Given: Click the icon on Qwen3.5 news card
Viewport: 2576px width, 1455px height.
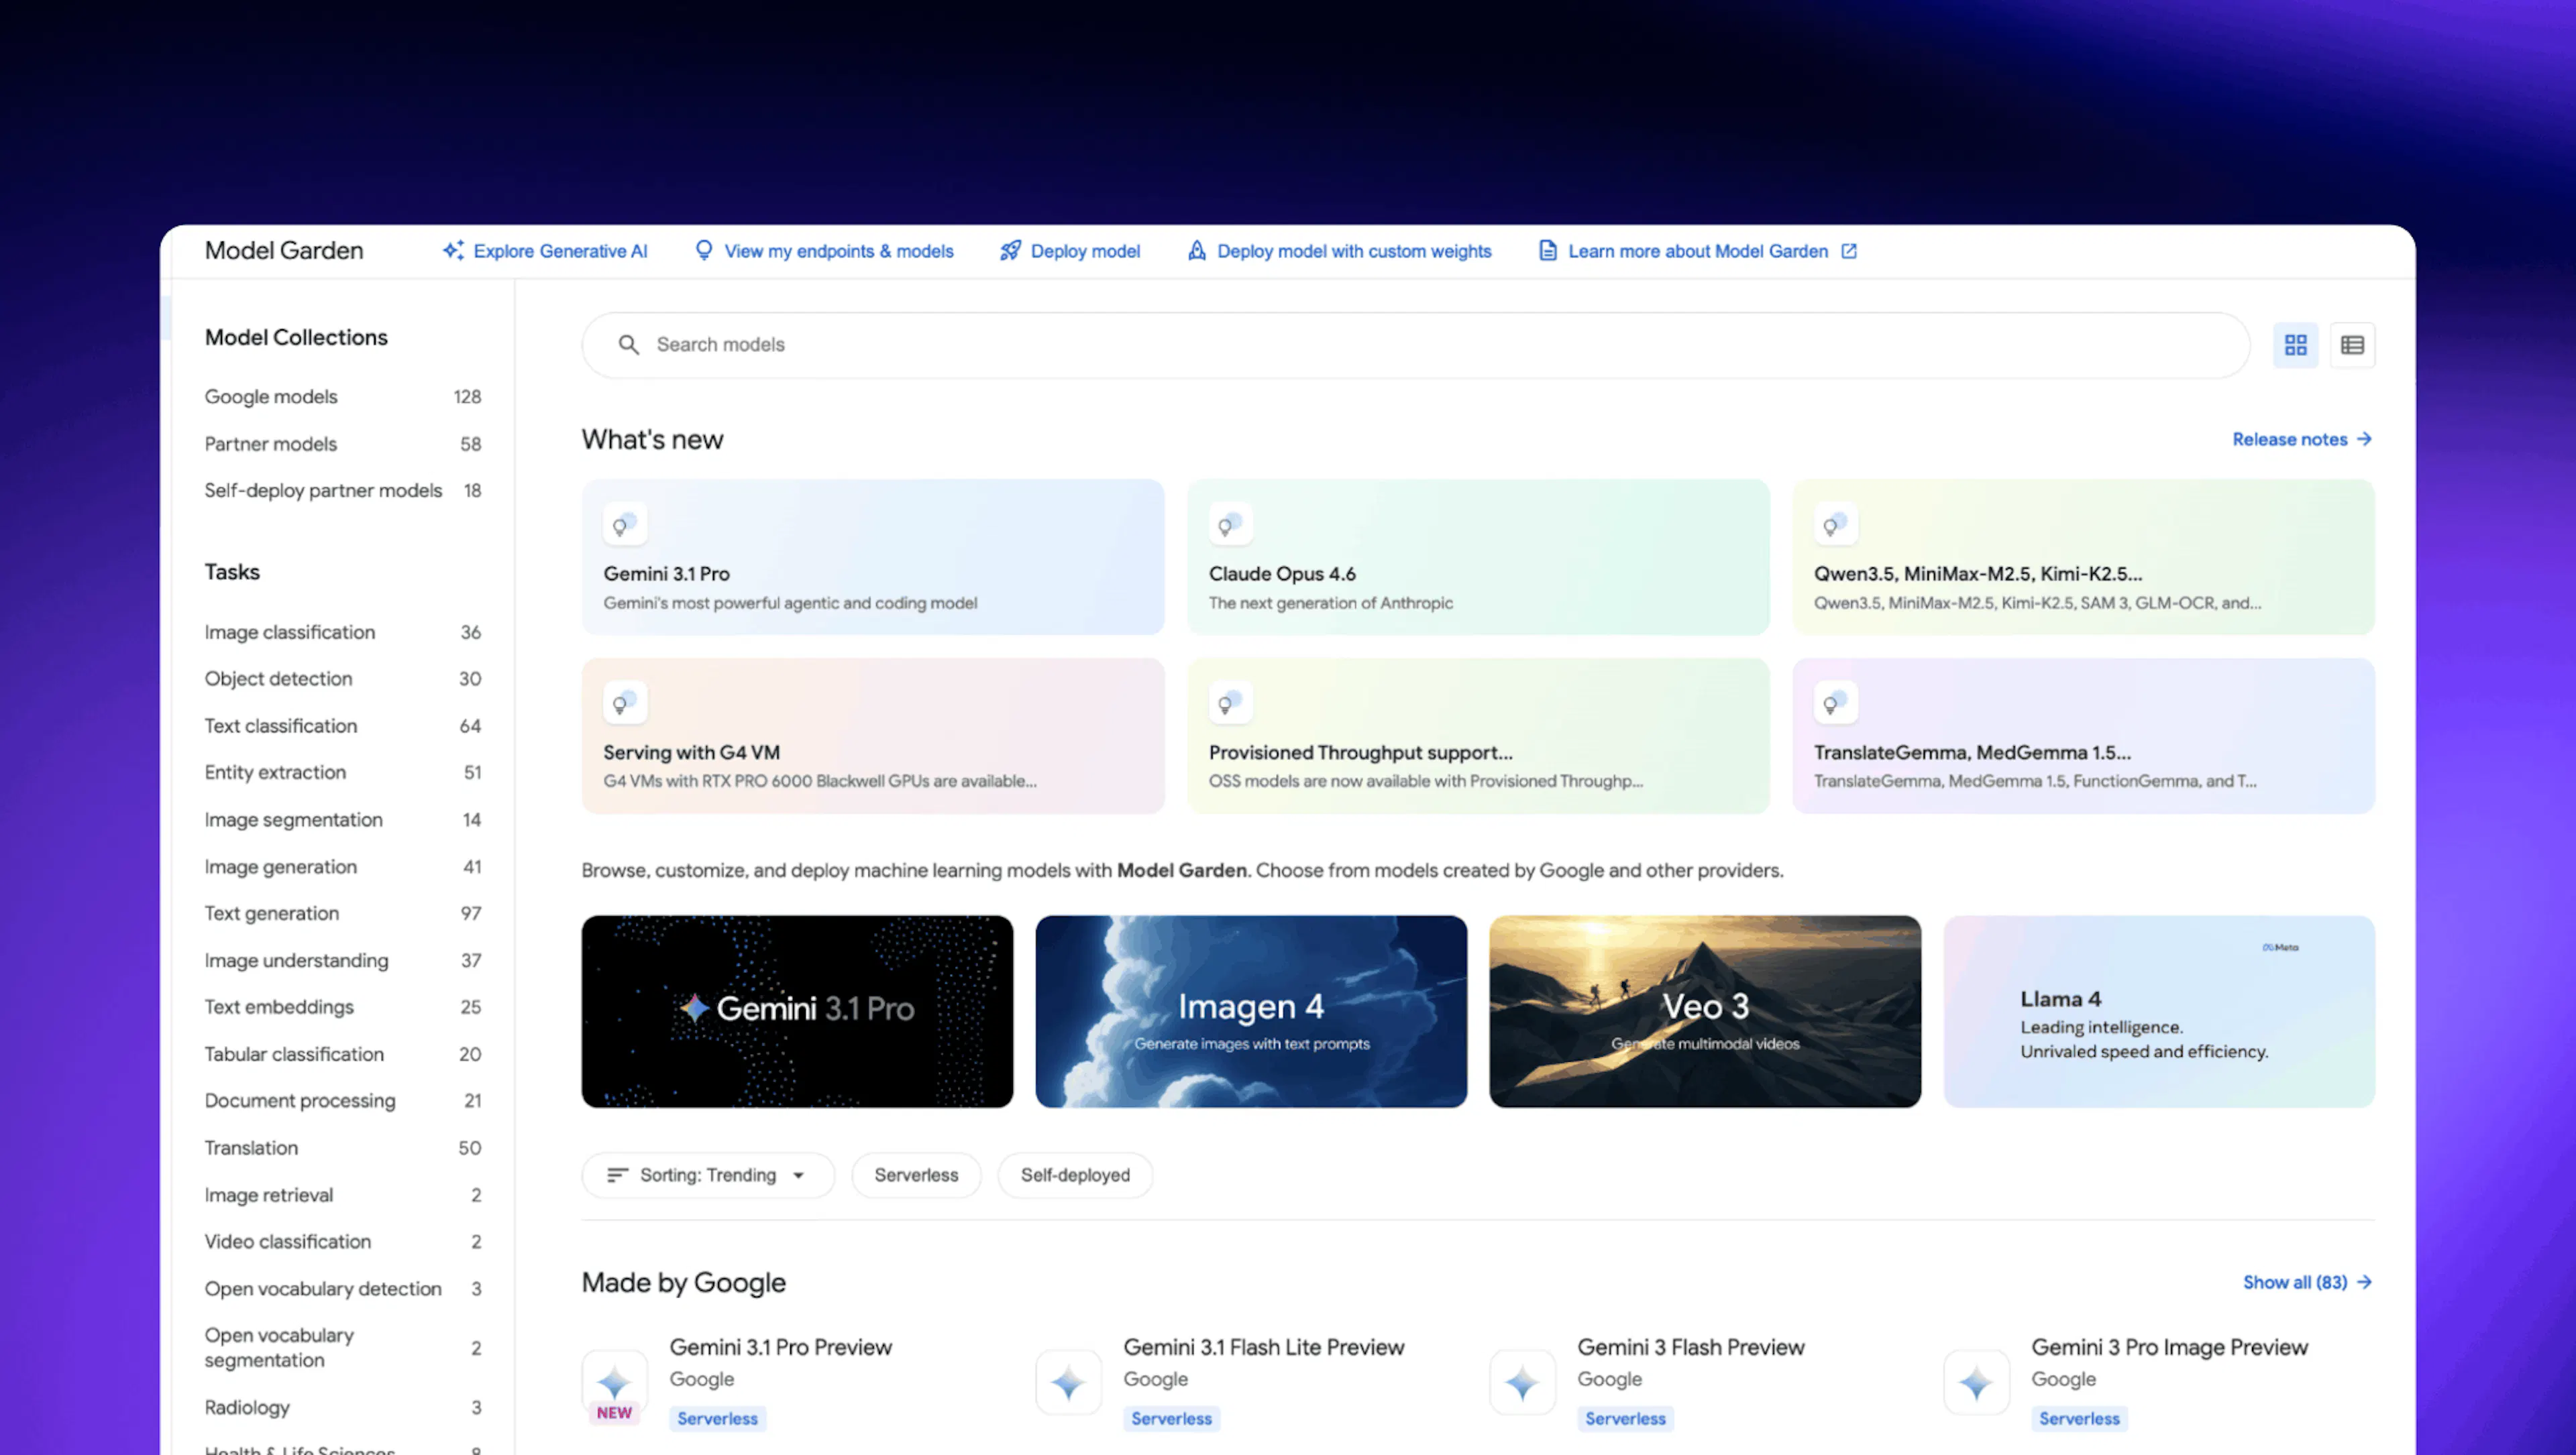Looking at the screenshot, I should pos(1836,524).
